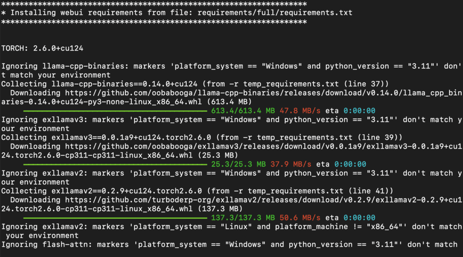Screen dimensions: 463x257
Task: Click the "(137.3 MB)" file size text
Action: pos(220,209)
